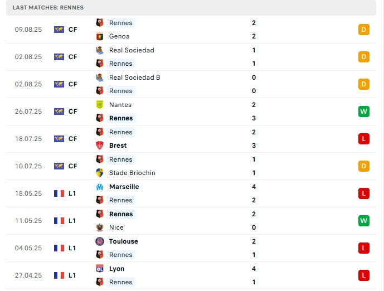
Task: Click the Toulouse club crest icon
Action: point(100,241)
